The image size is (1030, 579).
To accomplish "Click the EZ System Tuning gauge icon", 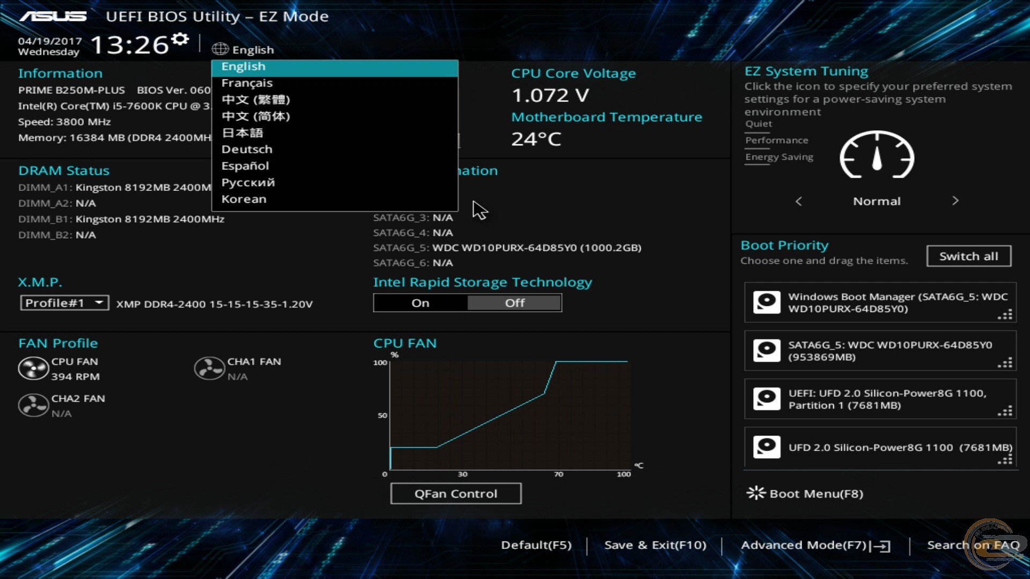I will pyautogui.click(x=877, y=155).
